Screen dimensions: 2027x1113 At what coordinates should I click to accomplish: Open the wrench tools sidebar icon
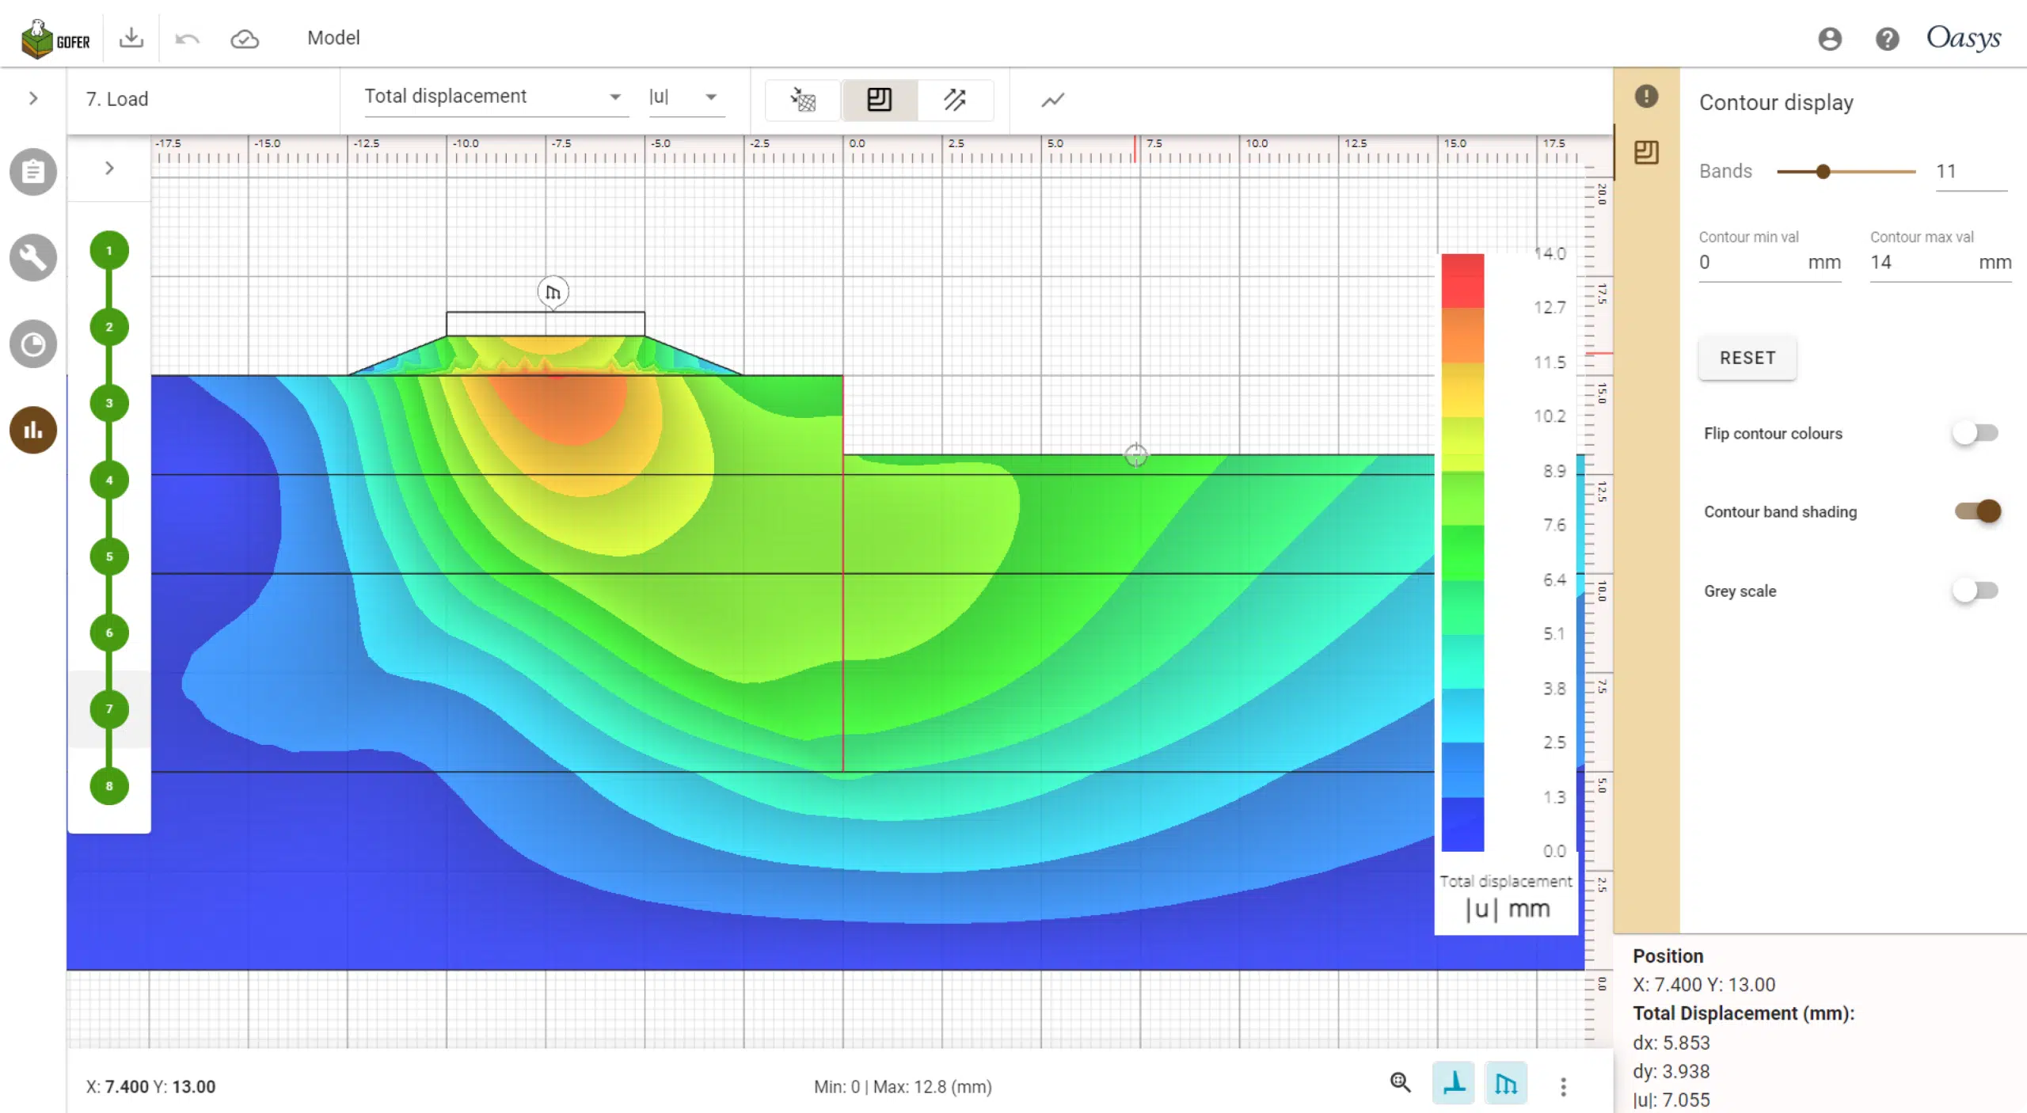pos(32,257)
